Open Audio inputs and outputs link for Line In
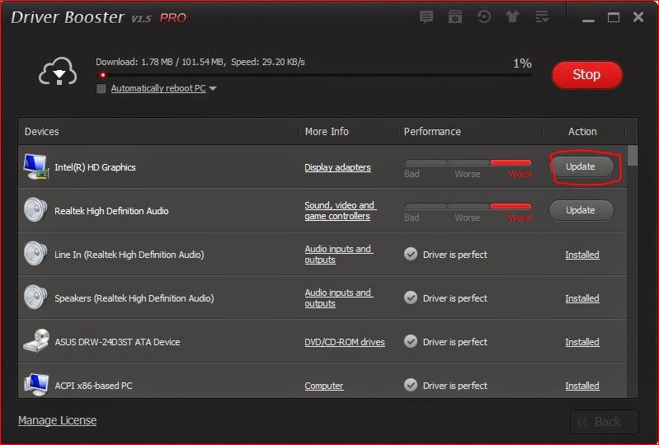 pos(338,254)
